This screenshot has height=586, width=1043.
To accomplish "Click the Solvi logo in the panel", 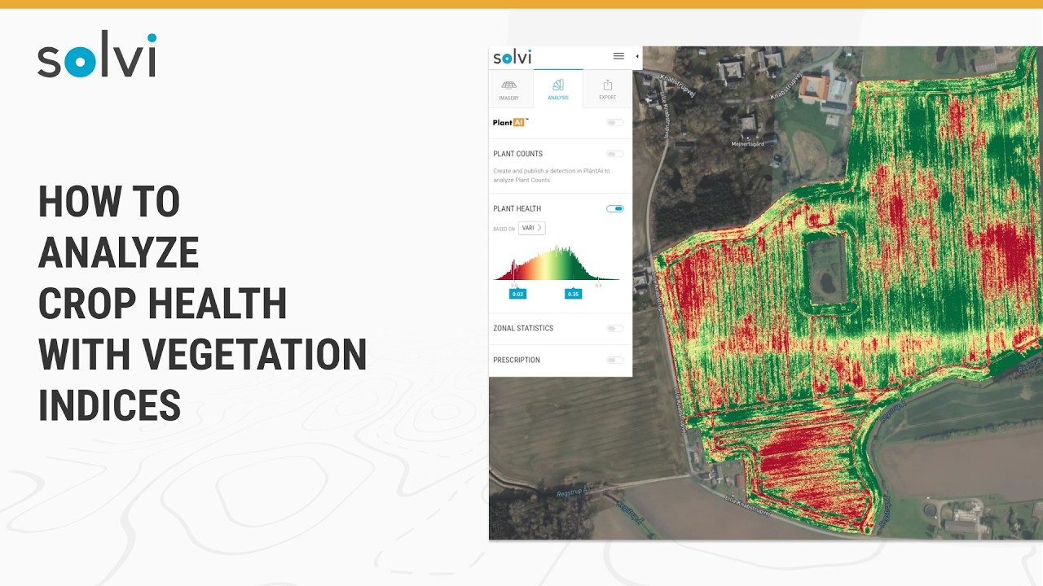I will (513, 57).
